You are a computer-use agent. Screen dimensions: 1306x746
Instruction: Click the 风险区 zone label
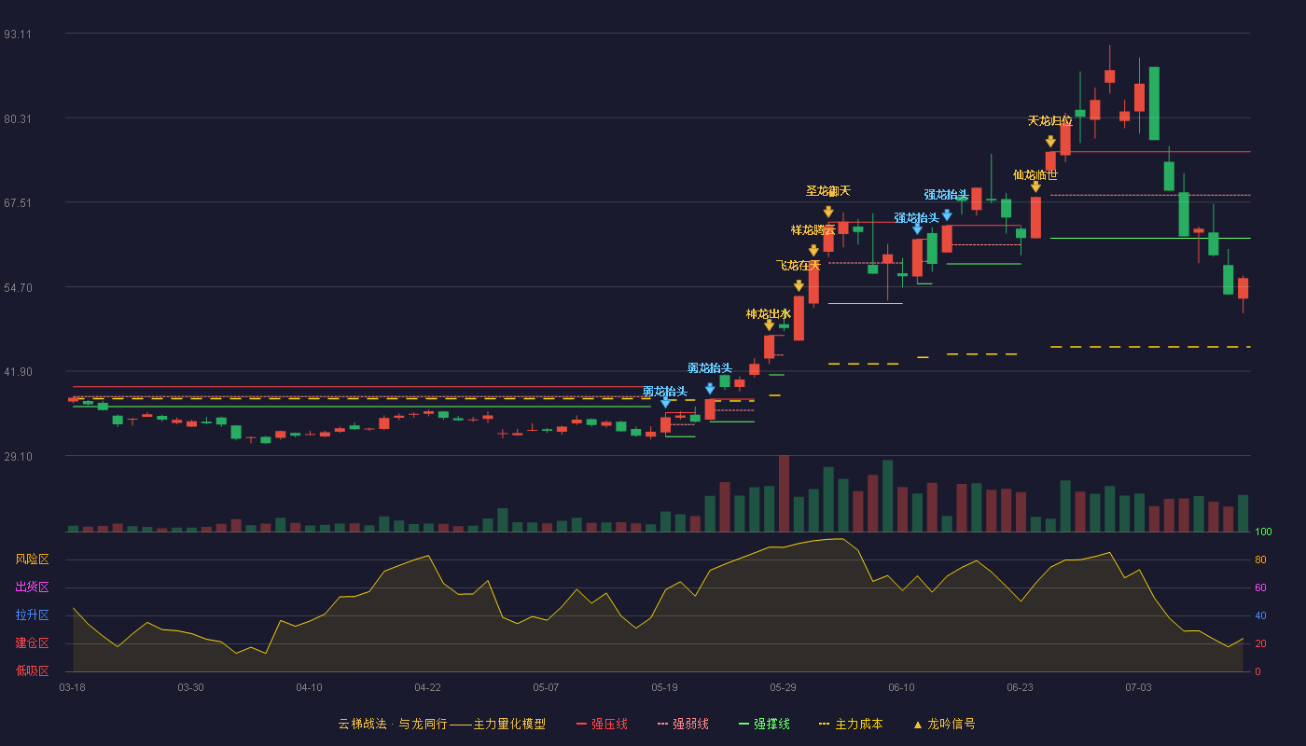[32, 559]
